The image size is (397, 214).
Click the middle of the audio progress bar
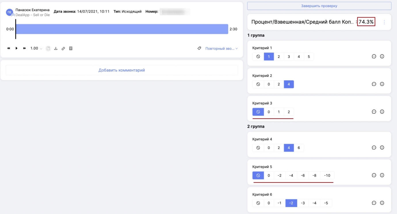[x=122, y=29]
